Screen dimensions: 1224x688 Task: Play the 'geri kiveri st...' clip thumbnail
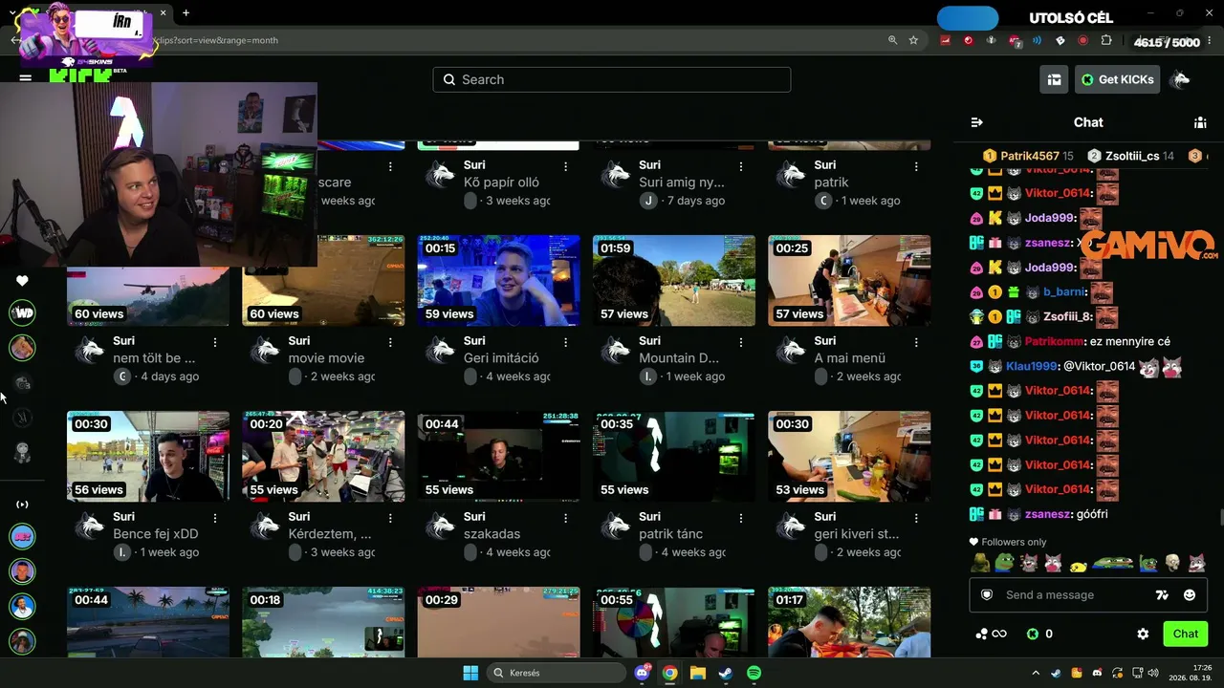pos(849,457)
